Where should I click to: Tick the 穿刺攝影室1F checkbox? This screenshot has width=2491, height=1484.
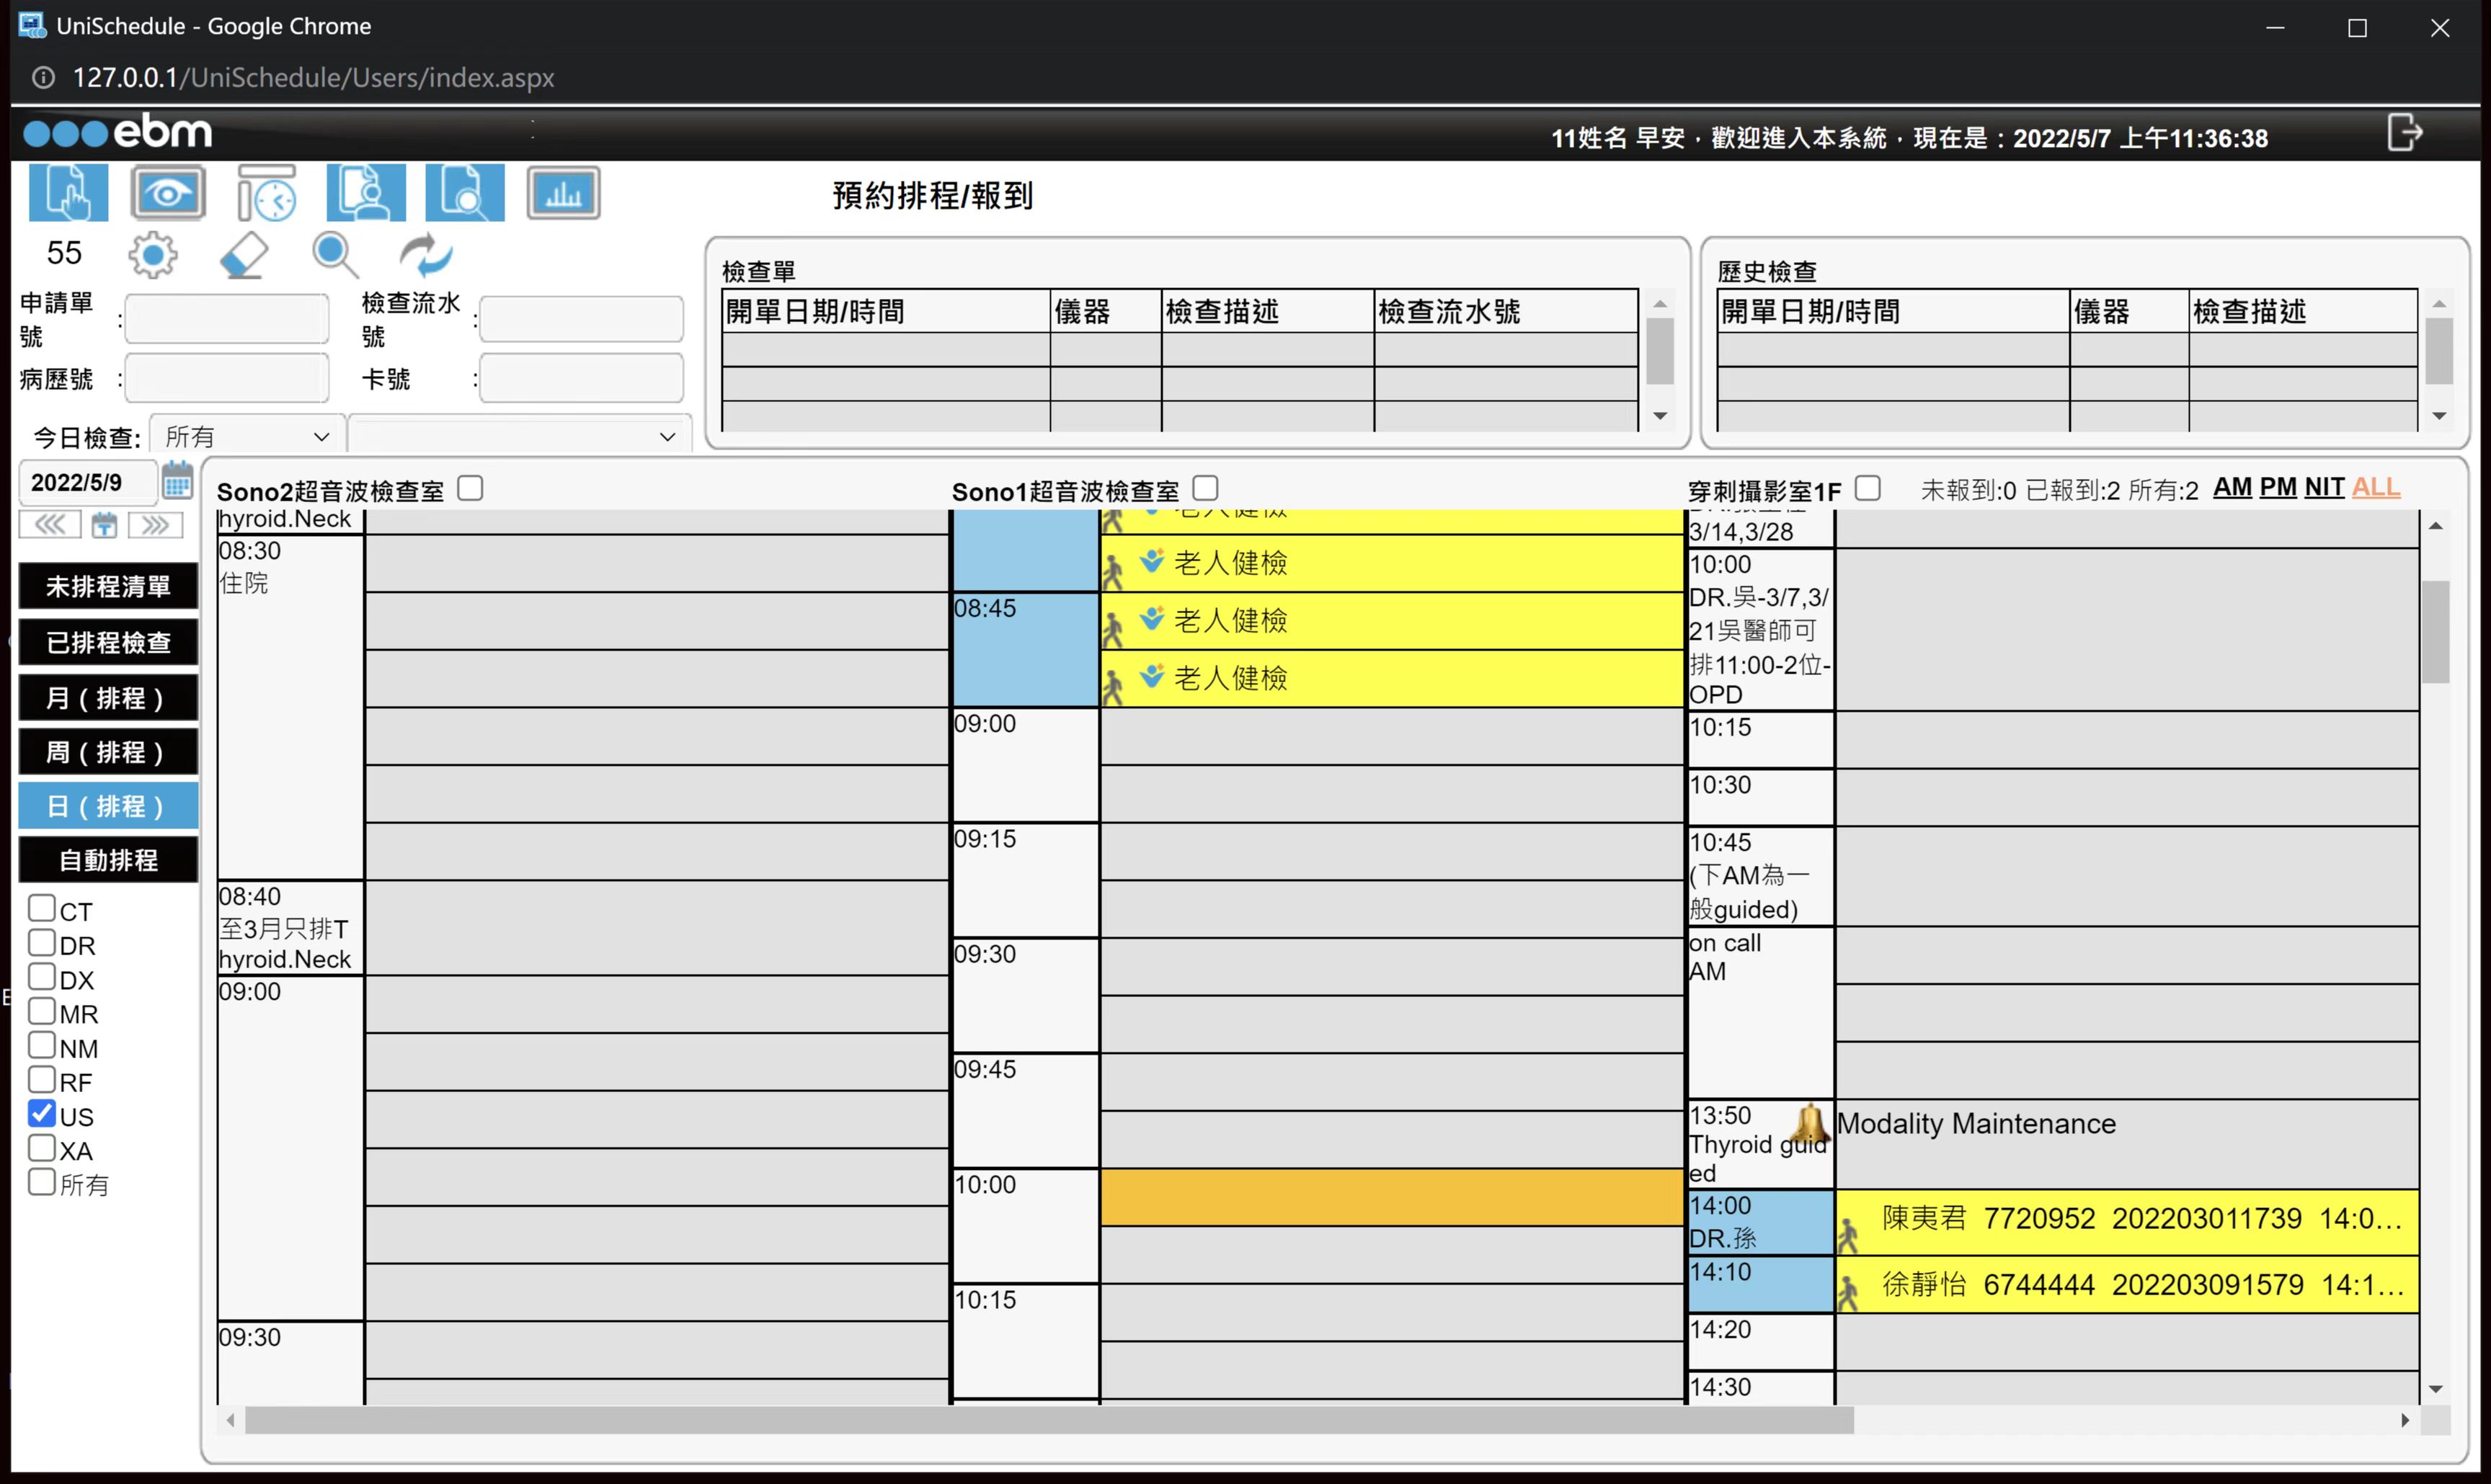coord(1868,488)
